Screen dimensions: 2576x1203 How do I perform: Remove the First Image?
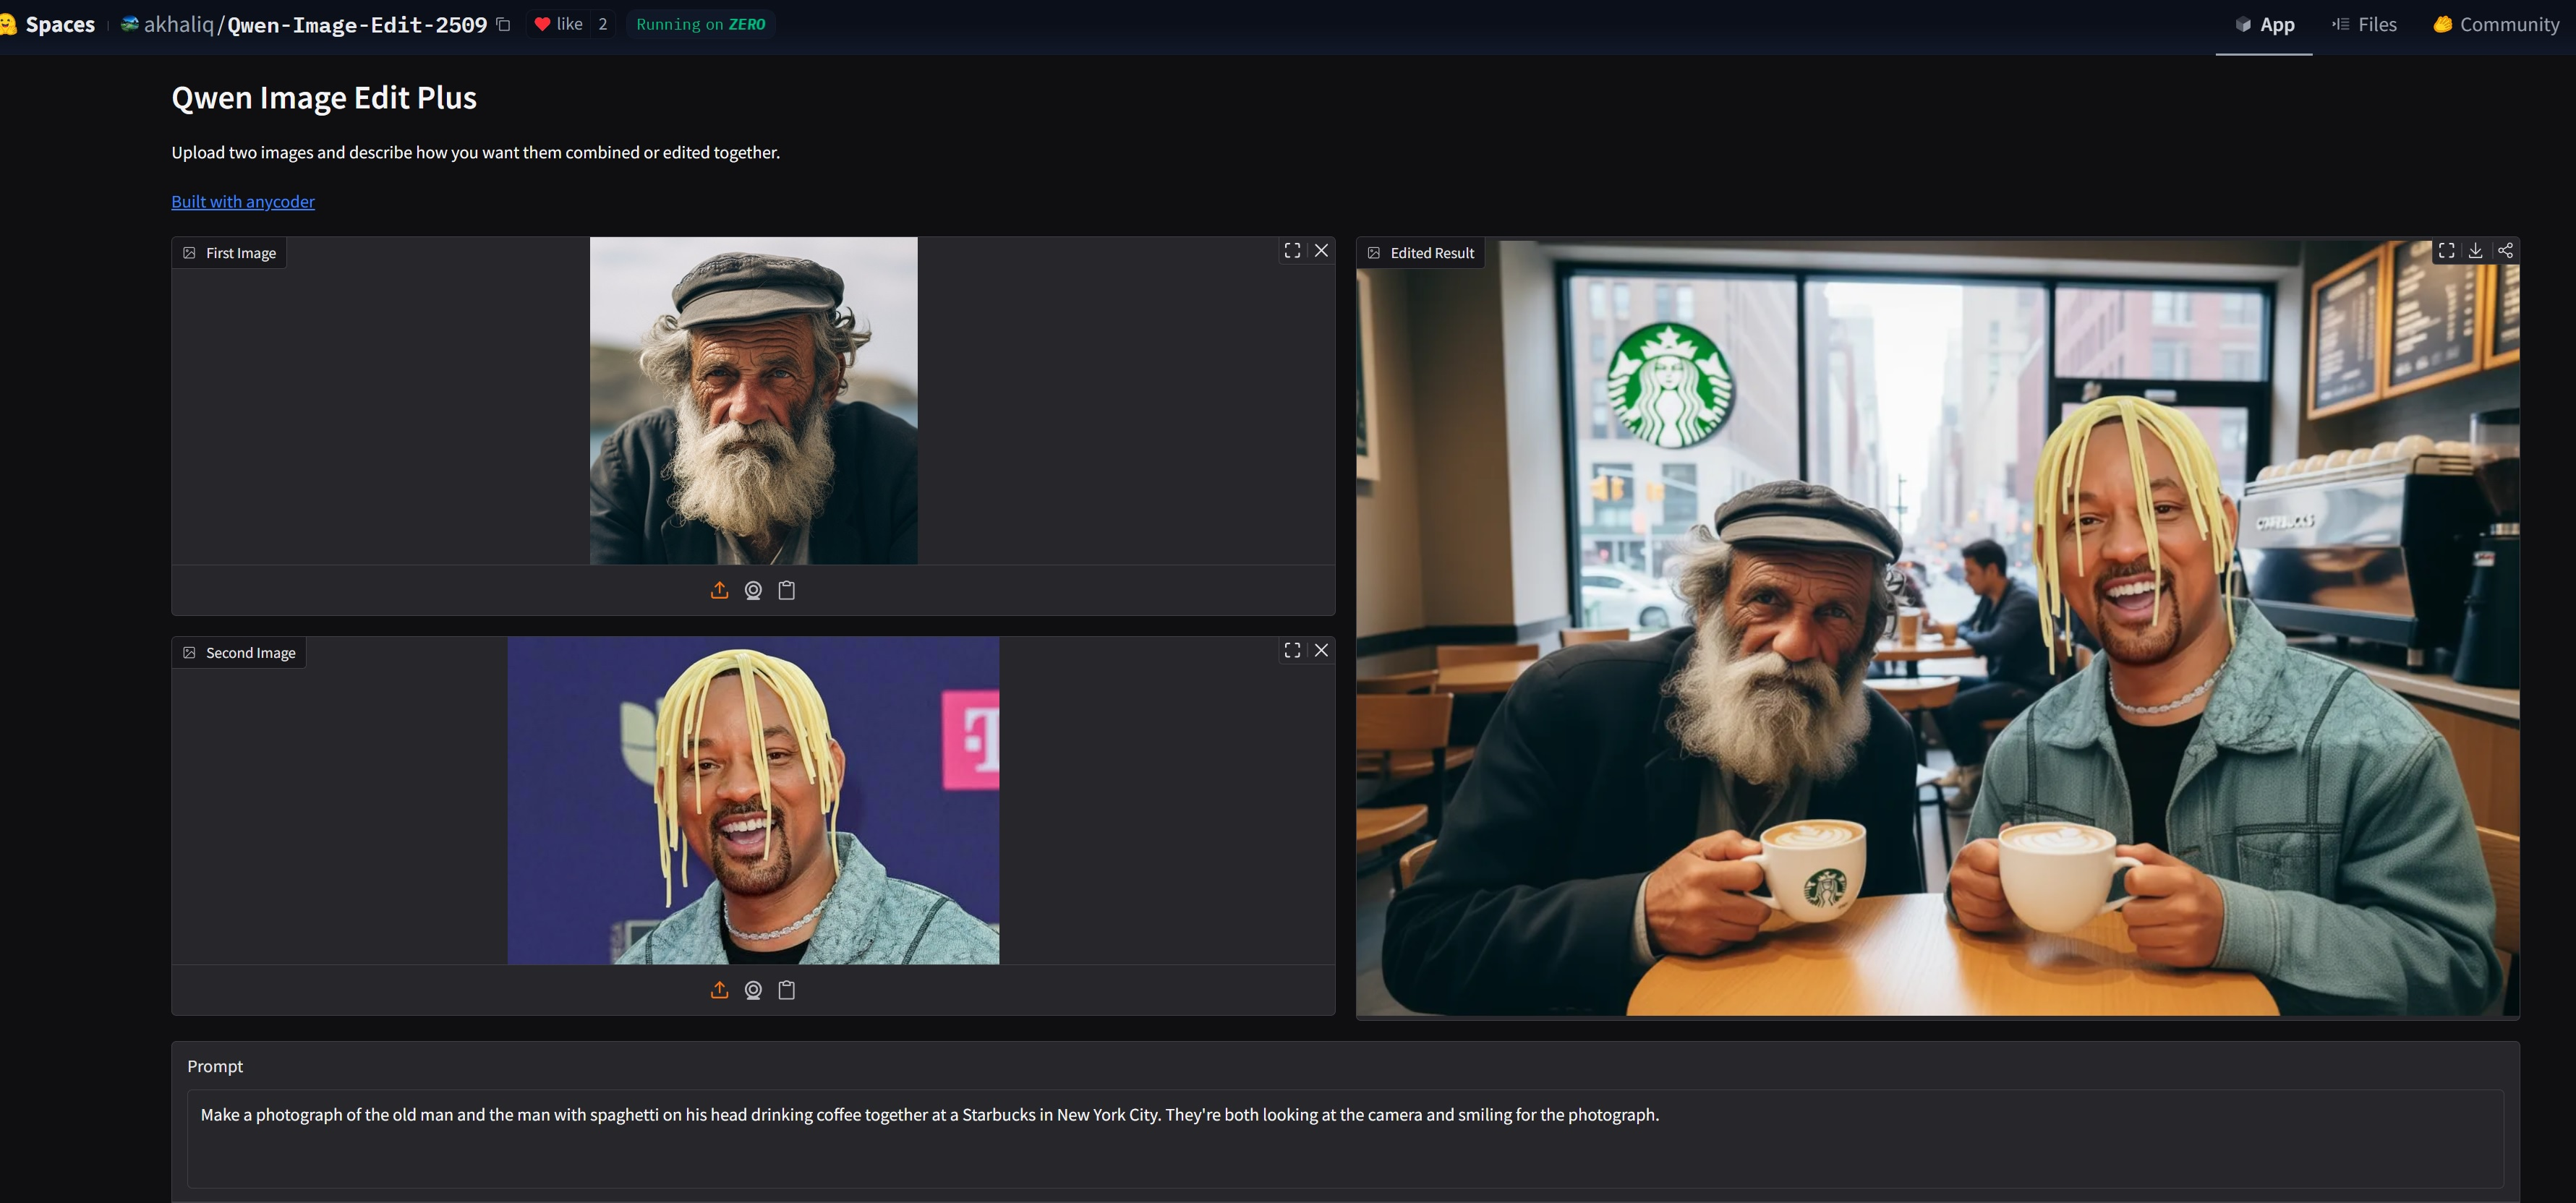1321,250
